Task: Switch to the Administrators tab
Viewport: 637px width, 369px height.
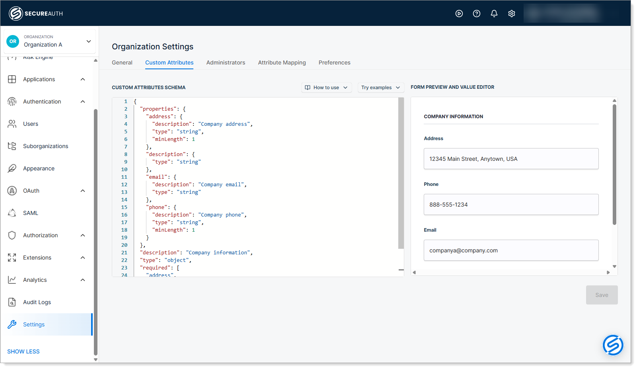Action: (226, 62)
